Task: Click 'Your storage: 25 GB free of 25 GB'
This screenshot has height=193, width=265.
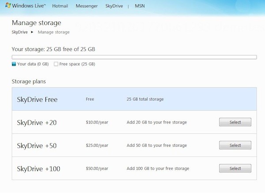Action: 53,49
